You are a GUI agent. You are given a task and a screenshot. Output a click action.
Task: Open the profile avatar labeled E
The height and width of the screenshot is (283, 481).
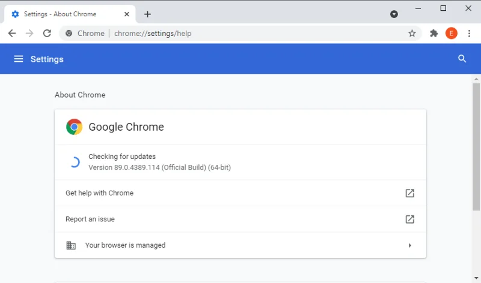(x=452, y=34)
